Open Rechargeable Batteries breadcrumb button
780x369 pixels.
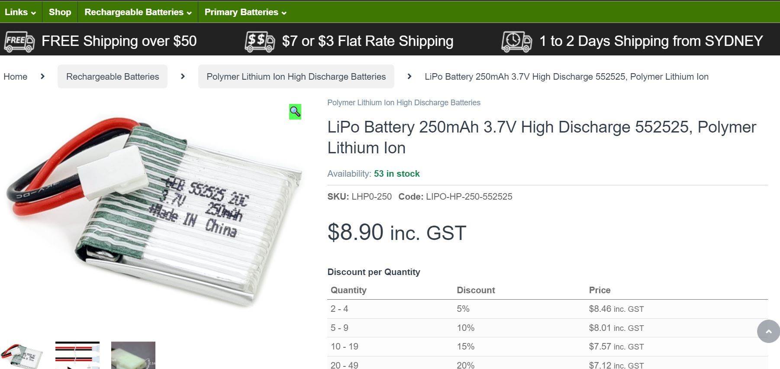pyautogui.click(x=113, y=77)
